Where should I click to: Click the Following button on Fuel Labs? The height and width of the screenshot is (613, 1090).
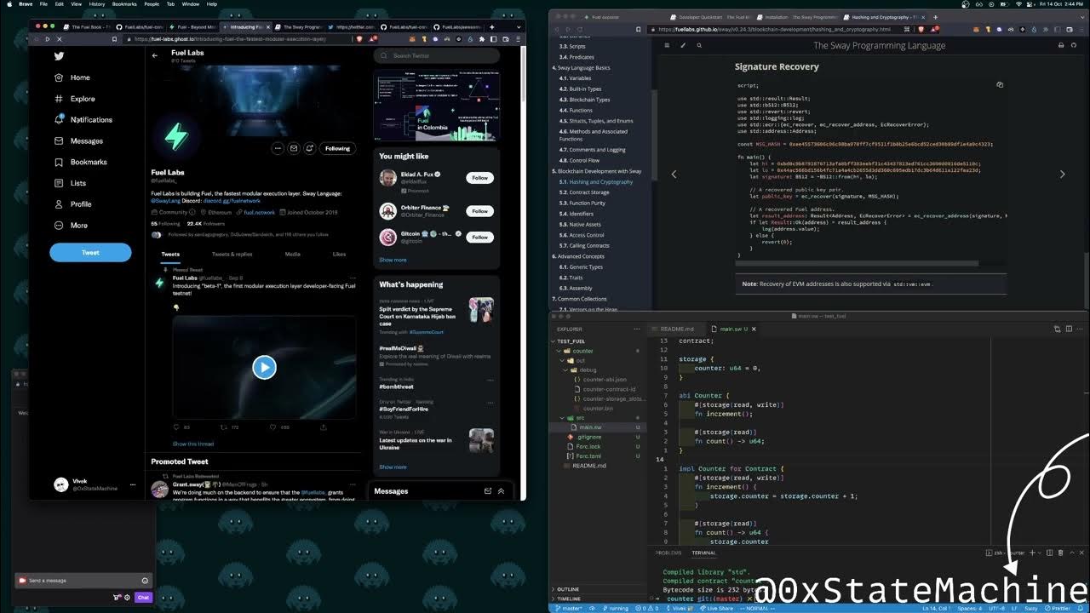pyautogui.click(x=337, y=148)
